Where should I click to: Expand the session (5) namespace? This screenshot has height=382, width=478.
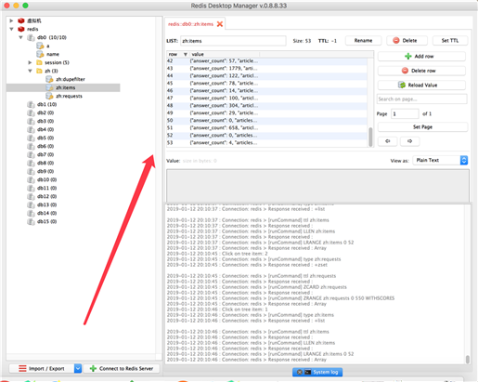[30, 62]
